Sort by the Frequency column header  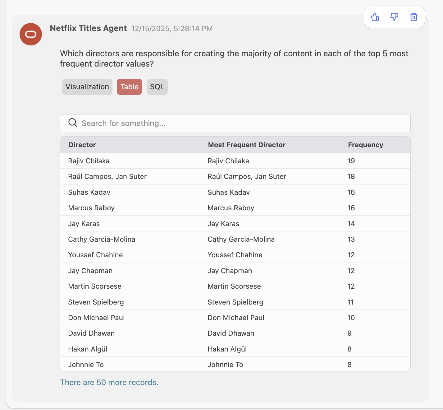365,145
